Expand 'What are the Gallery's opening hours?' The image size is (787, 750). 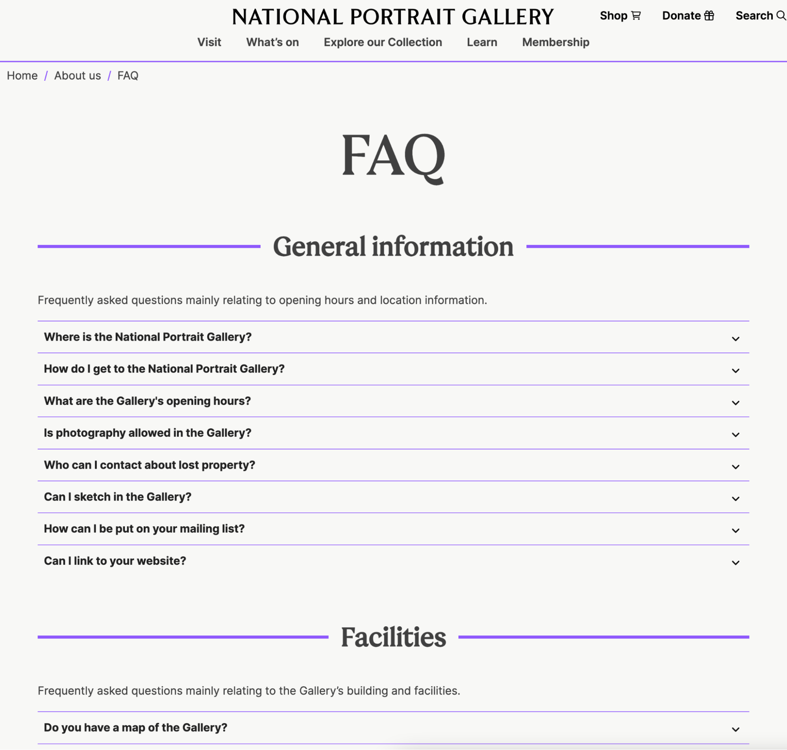[393, 401]
